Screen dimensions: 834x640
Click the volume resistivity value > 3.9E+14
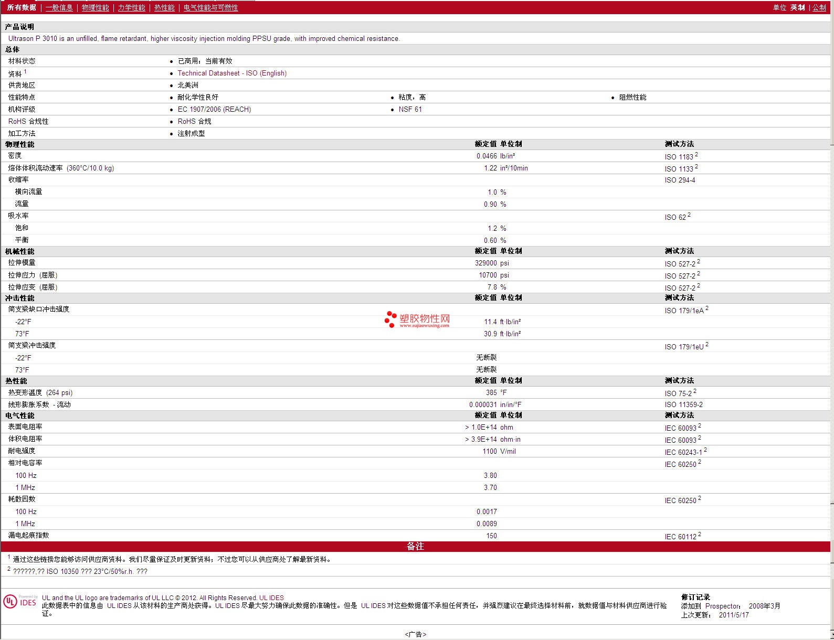pyautogui.click(x=481, y=439)
